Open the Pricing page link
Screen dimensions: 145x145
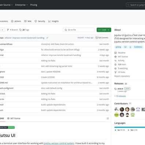(34, 5)
